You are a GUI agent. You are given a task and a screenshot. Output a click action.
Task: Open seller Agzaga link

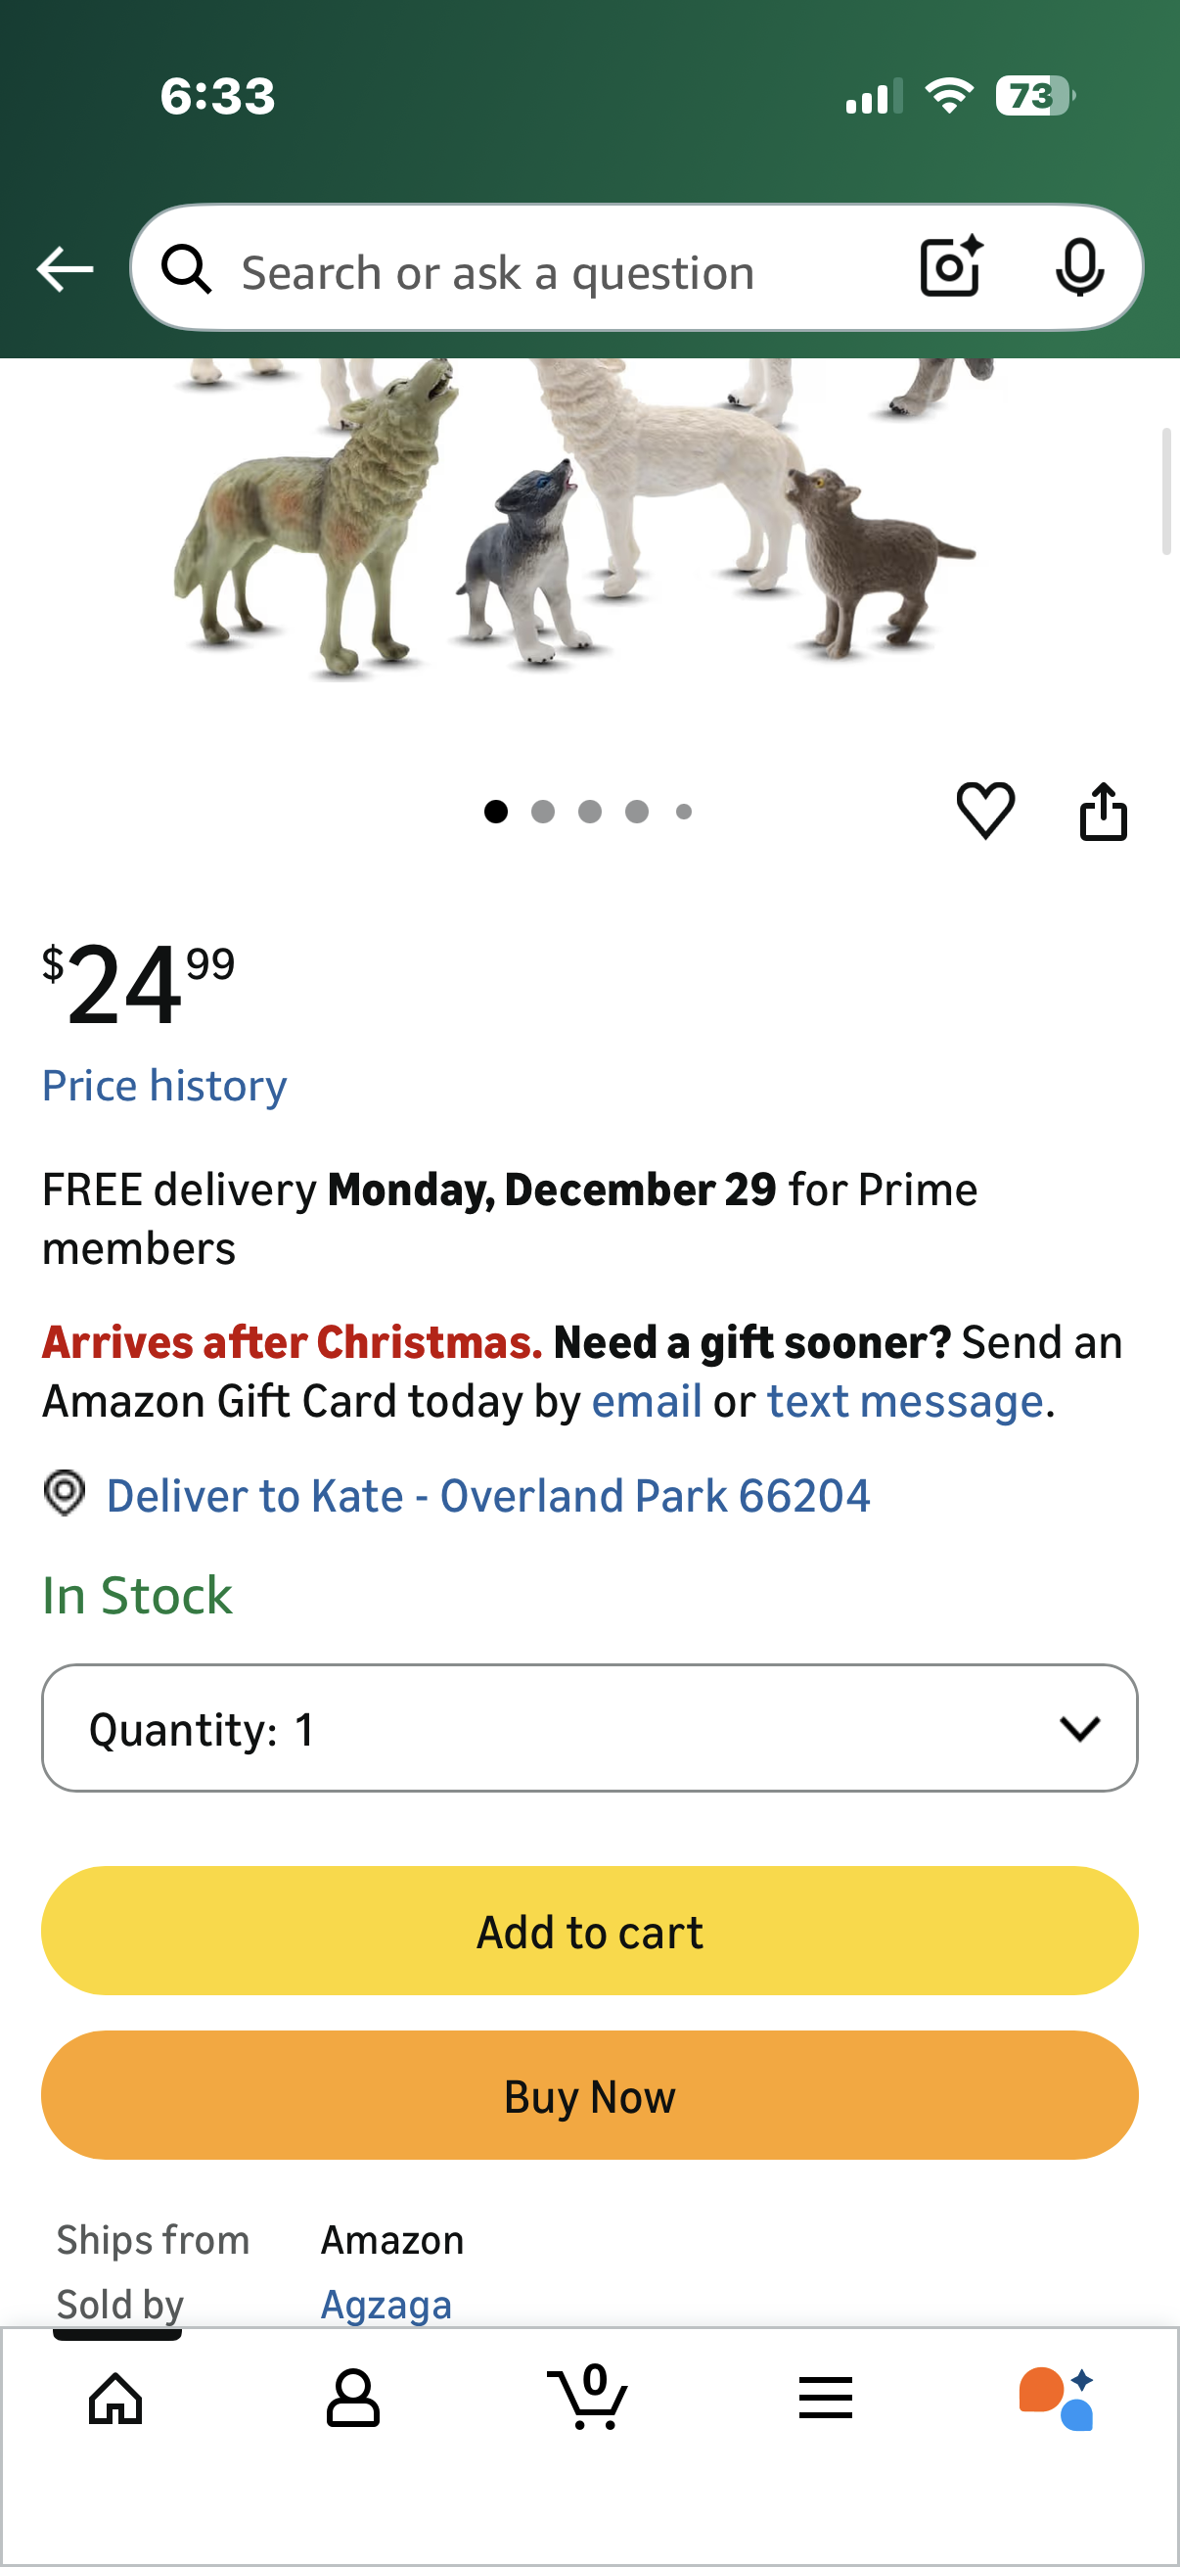pyautogui.click(x=386, y=2305)
